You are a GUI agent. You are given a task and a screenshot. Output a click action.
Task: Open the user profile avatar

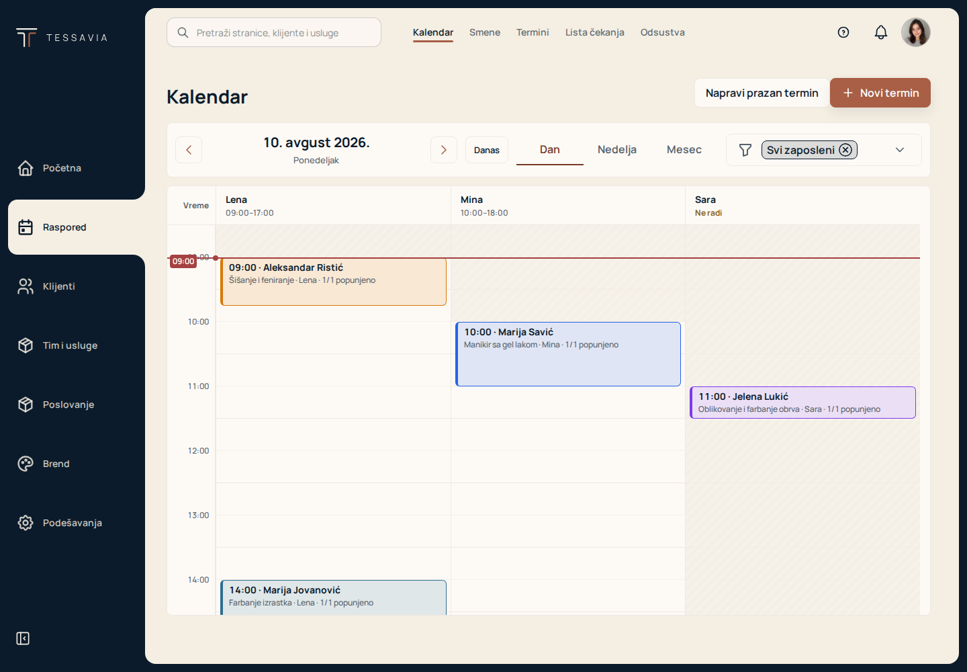916,32
